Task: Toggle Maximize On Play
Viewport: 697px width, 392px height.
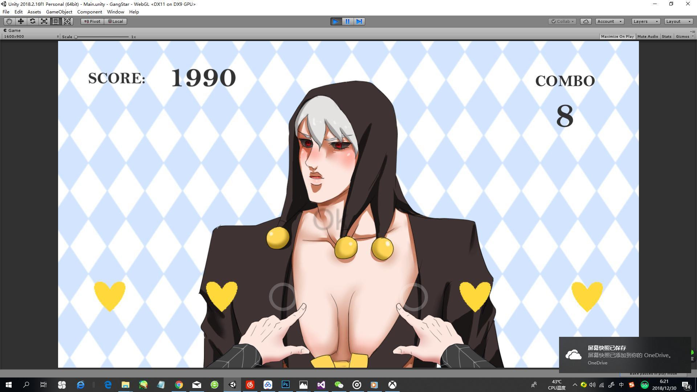Action: pos(617,37)
